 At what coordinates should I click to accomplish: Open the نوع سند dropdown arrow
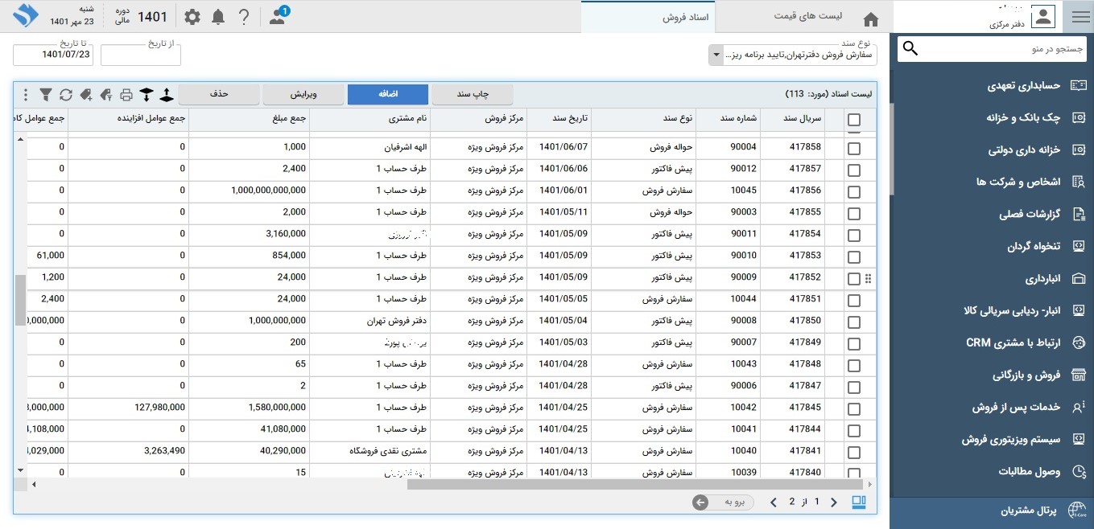tap(716, 55)
